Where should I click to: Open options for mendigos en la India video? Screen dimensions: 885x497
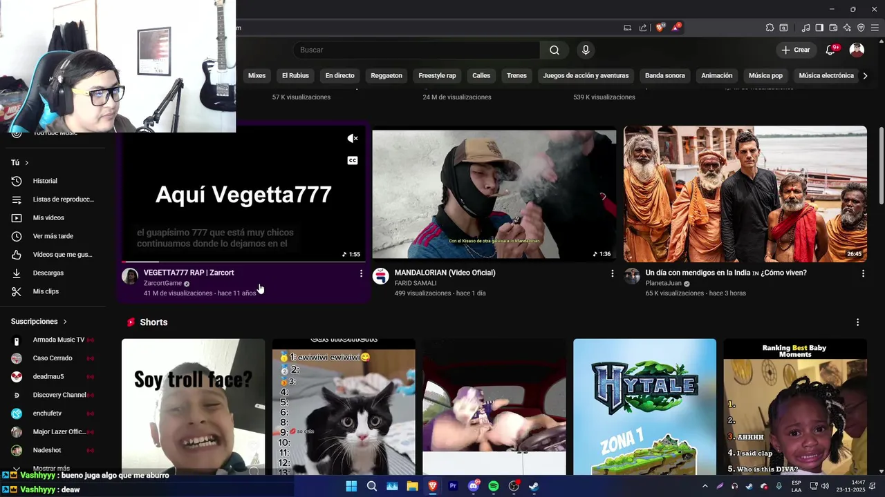click(x=863, y=273)
